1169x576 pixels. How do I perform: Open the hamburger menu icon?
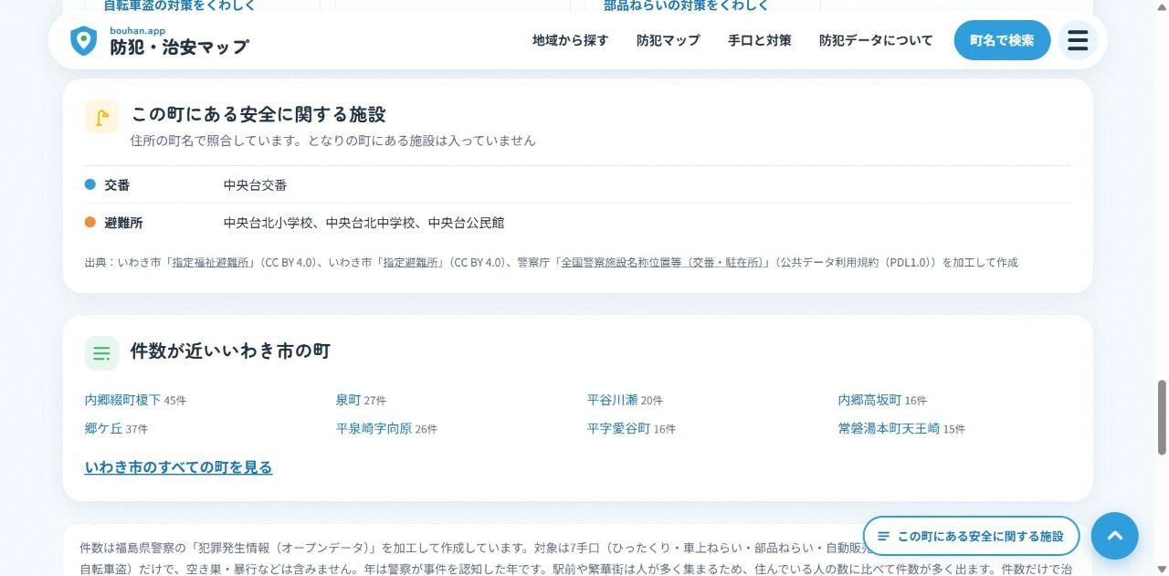(1078, 40)
